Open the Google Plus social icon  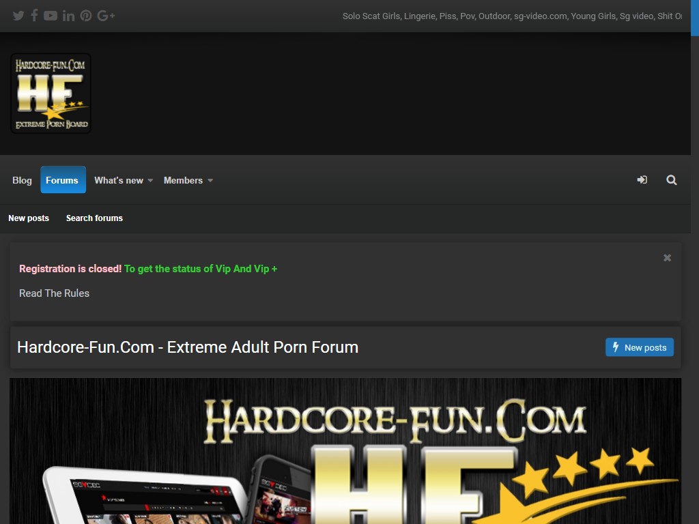tap(106, 16)
